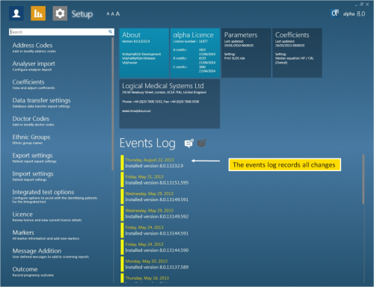
Task: Open Doctor Codes setup item
Action: coord(33,121)
